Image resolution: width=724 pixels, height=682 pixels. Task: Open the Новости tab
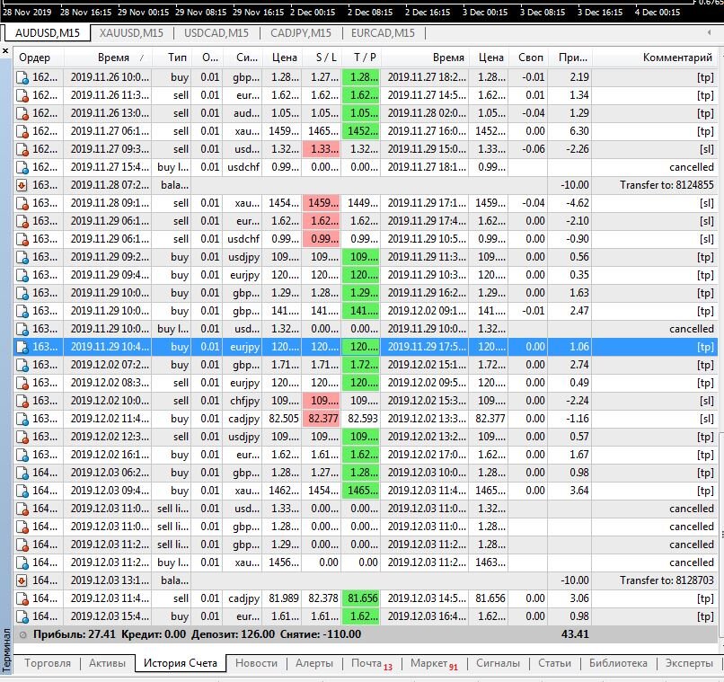coord(256,663)
